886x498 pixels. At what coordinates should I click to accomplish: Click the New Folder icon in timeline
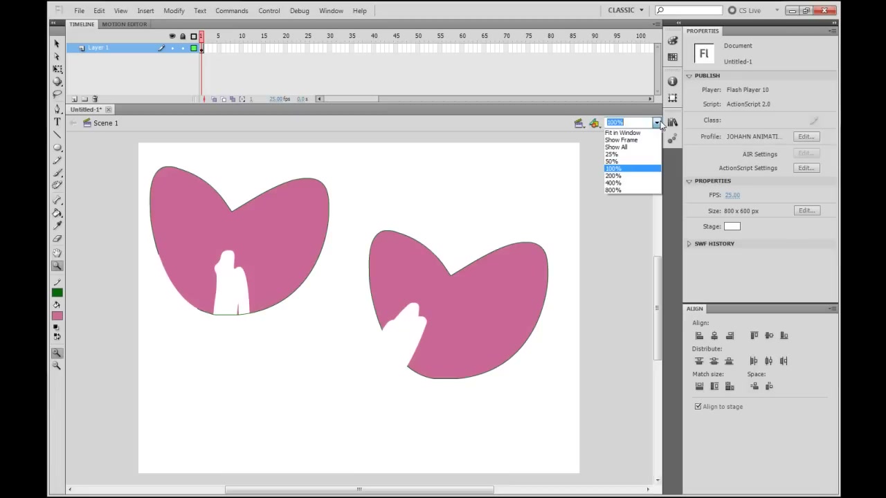pos(84,99)
